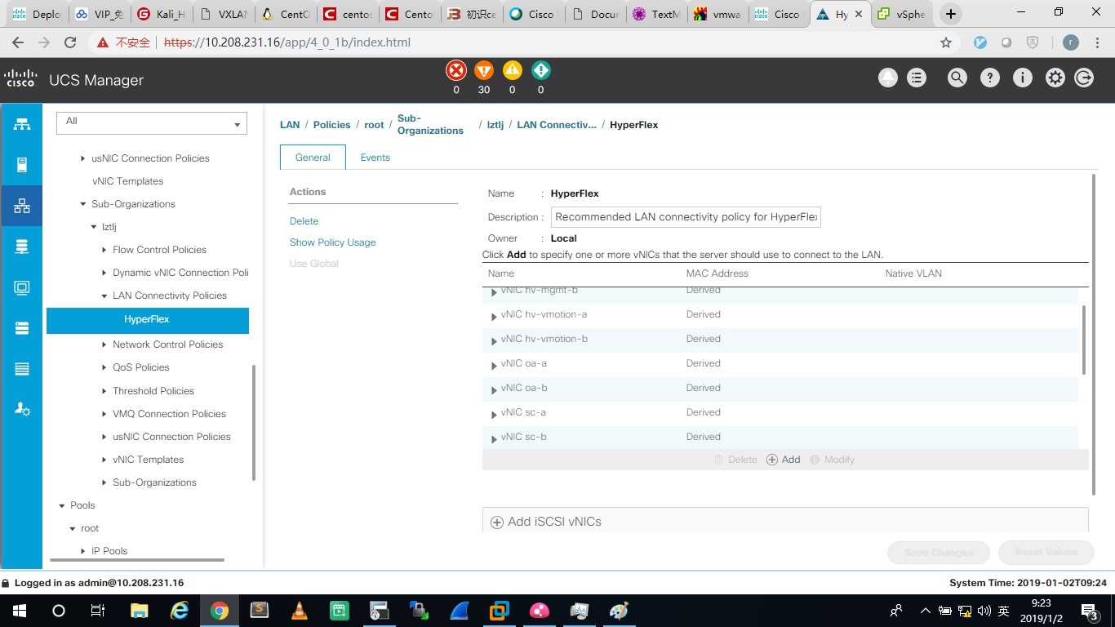The height and width of the screenshot is (627, 1115).
Task: Switch to the vSphere browser tab
Action: [901, 14]
